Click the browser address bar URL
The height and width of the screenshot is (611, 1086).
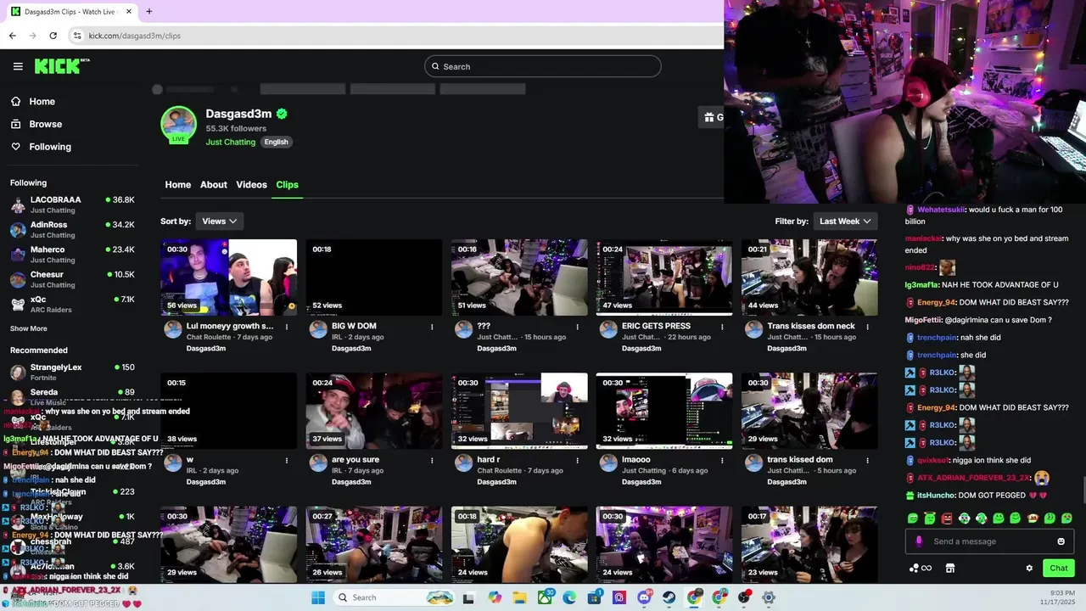pyautogui.click(x=135, y=36)
